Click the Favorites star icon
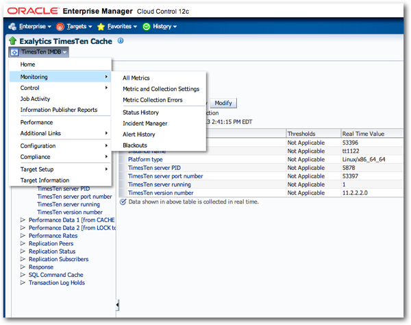Image resolution: width=411 pixels, height=325 pixels. [101, 27]
